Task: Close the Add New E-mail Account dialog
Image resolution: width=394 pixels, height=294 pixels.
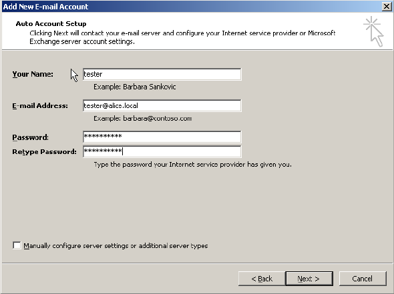Action: pyautogui.click(x=387, y=6)
